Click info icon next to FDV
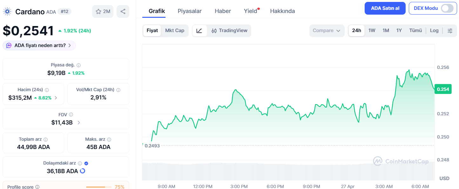 click(x=71, y=114)
